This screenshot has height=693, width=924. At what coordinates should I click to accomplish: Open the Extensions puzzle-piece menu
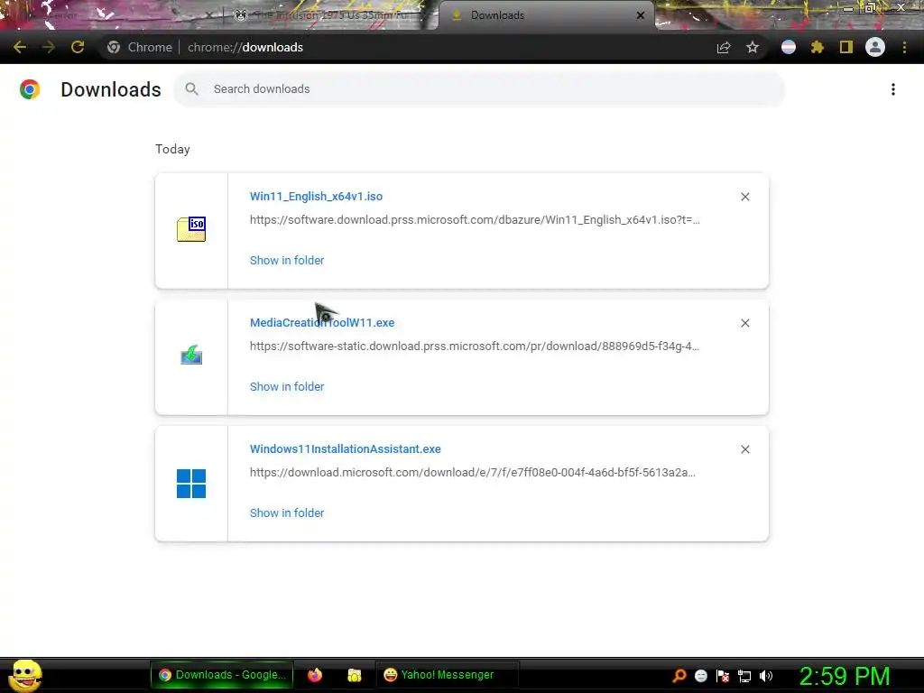click(817, 47)
